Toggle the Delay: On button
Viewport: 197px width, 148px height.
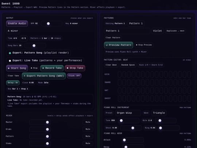[x=13, y=83]
